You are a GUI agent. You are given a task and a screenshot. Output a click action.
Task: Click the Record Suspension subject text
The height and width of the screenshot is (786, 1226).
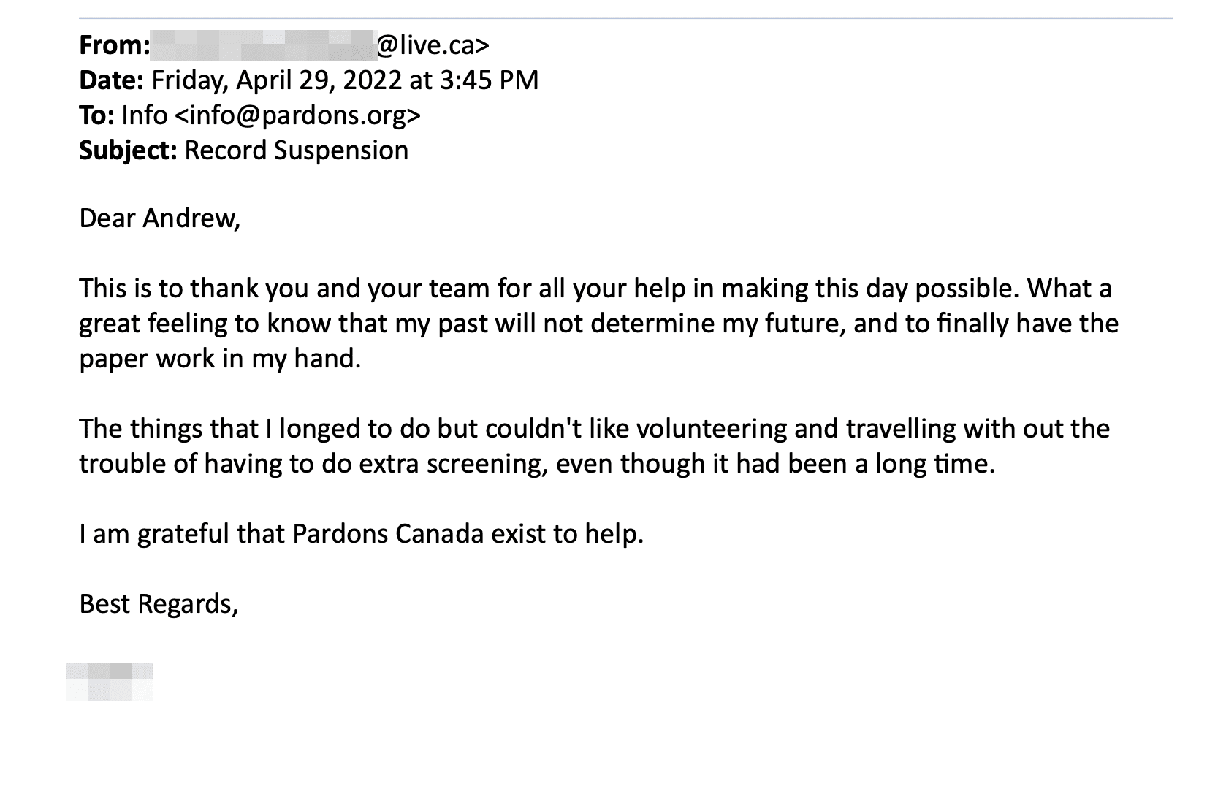coord(297,150)
